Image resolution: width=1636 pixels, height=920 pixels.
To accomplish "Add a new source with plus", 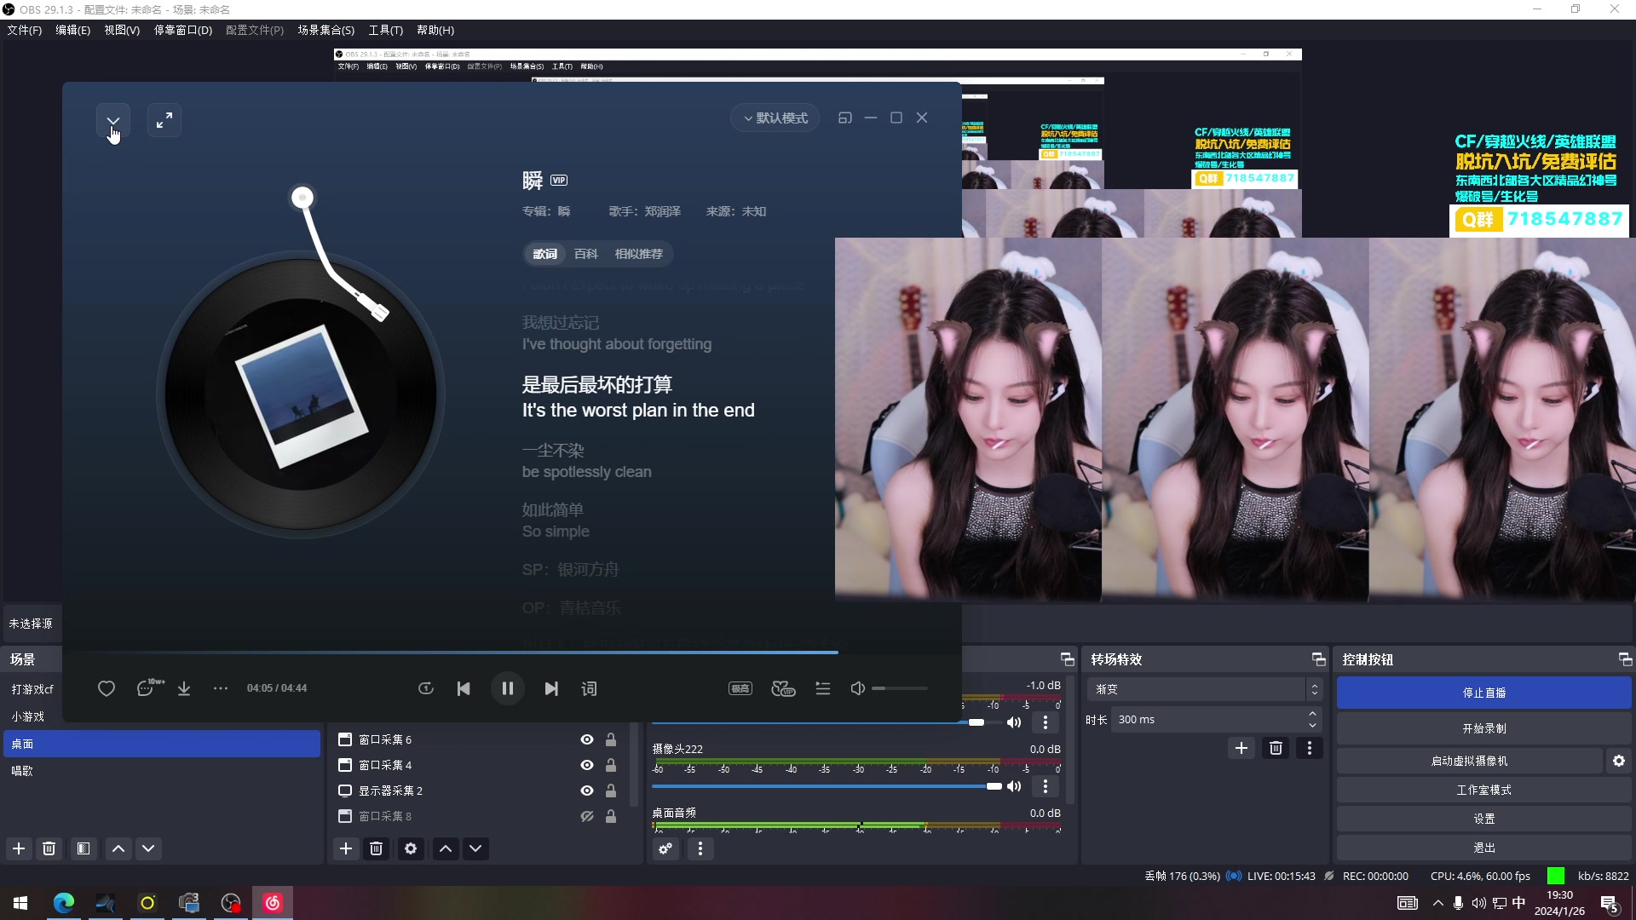I will (346, 848).
